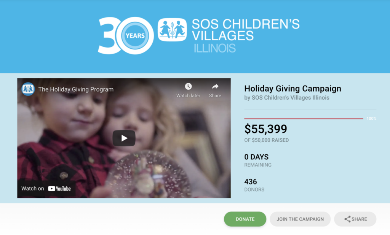Open the SOS channel avatar on video
This screenshot has height=235, width=390.
point(28,89)
